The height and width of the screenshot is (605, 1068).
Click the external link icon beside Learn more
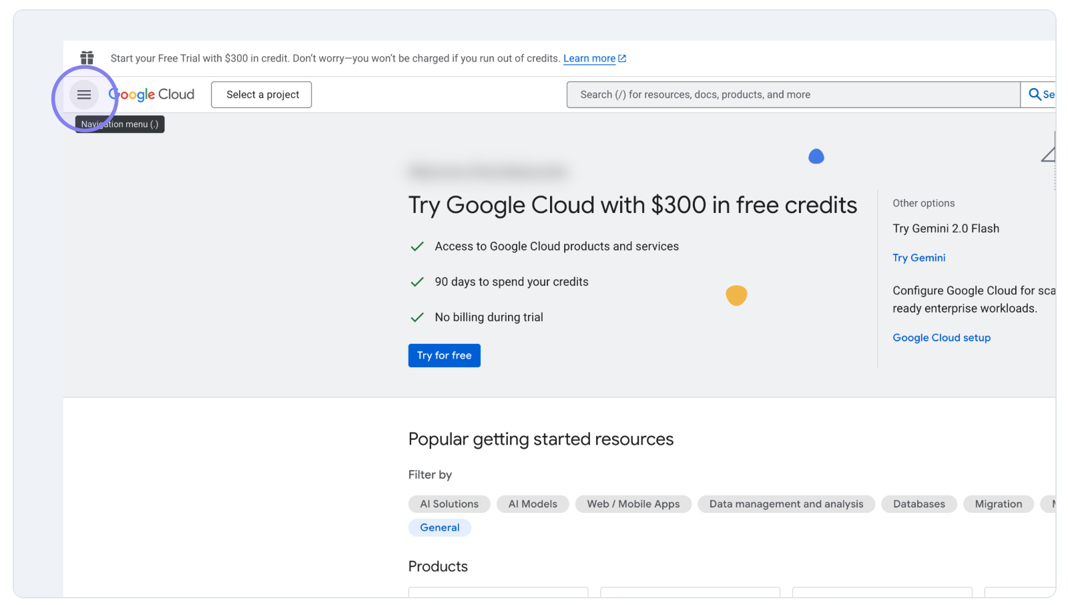[622, 58]
